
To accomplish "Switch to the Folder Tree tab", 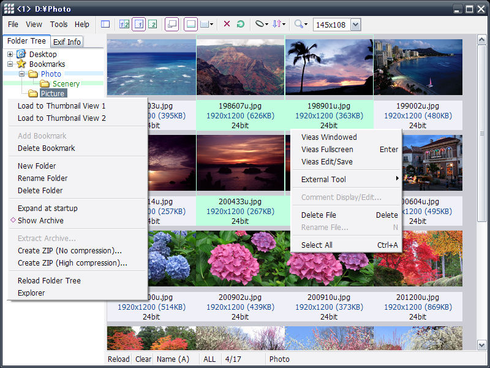I will pyautogui.click(x=26, y=41).
